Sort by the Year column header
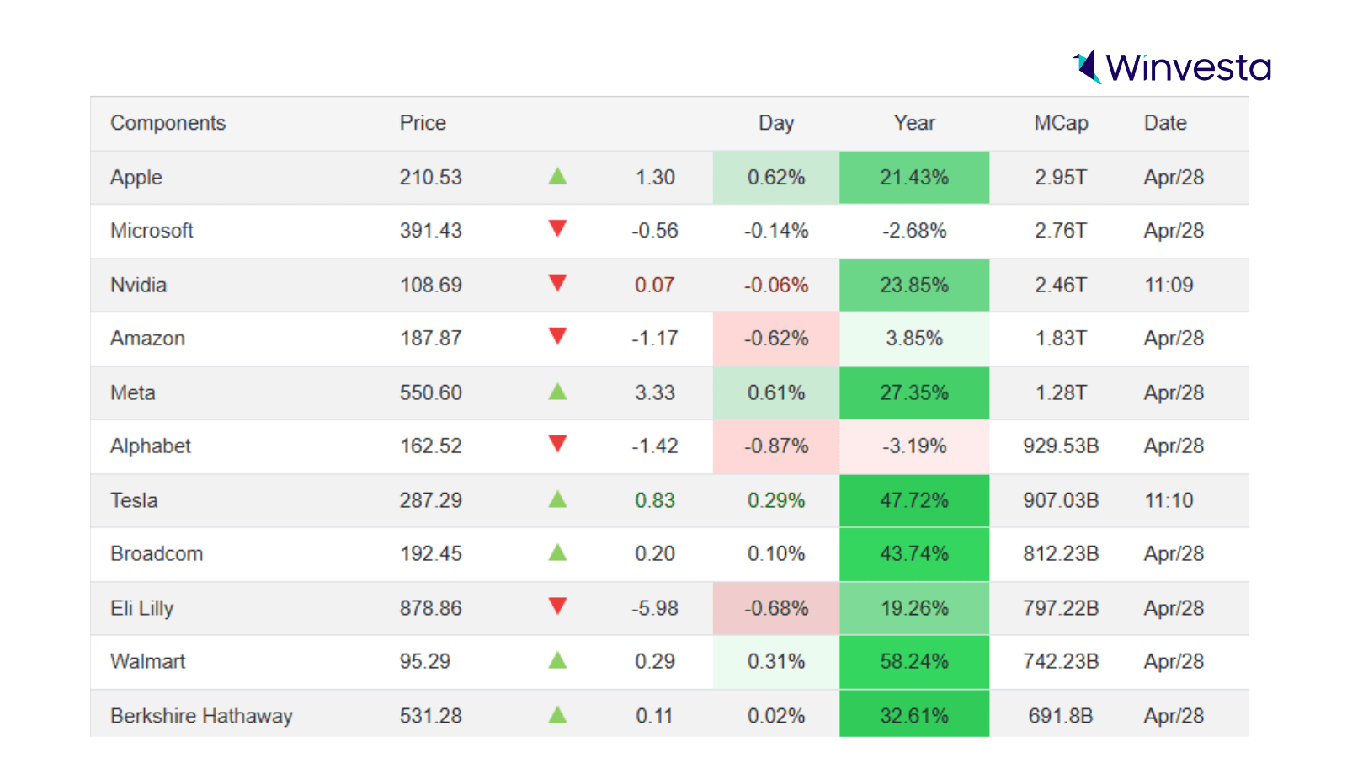This screenshot has width=1347, height=758. coord(914,123)
